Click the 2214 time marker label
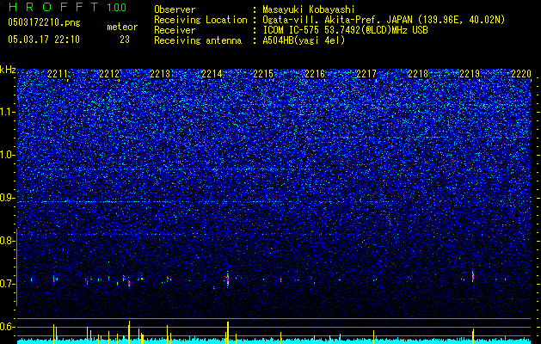 (x=212, y=74)
